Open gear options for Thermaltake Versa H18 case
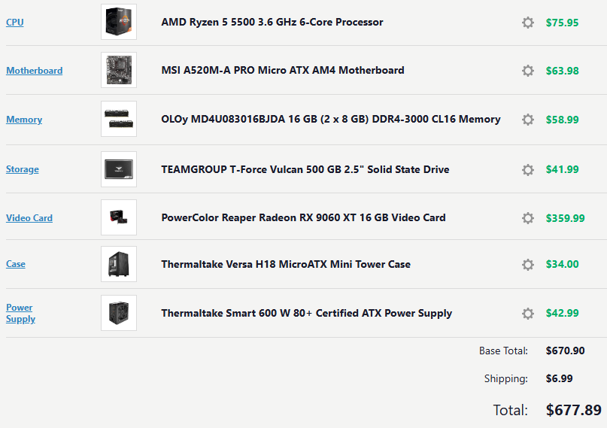Viewport: 607px width, 428px height. (528, 265)
